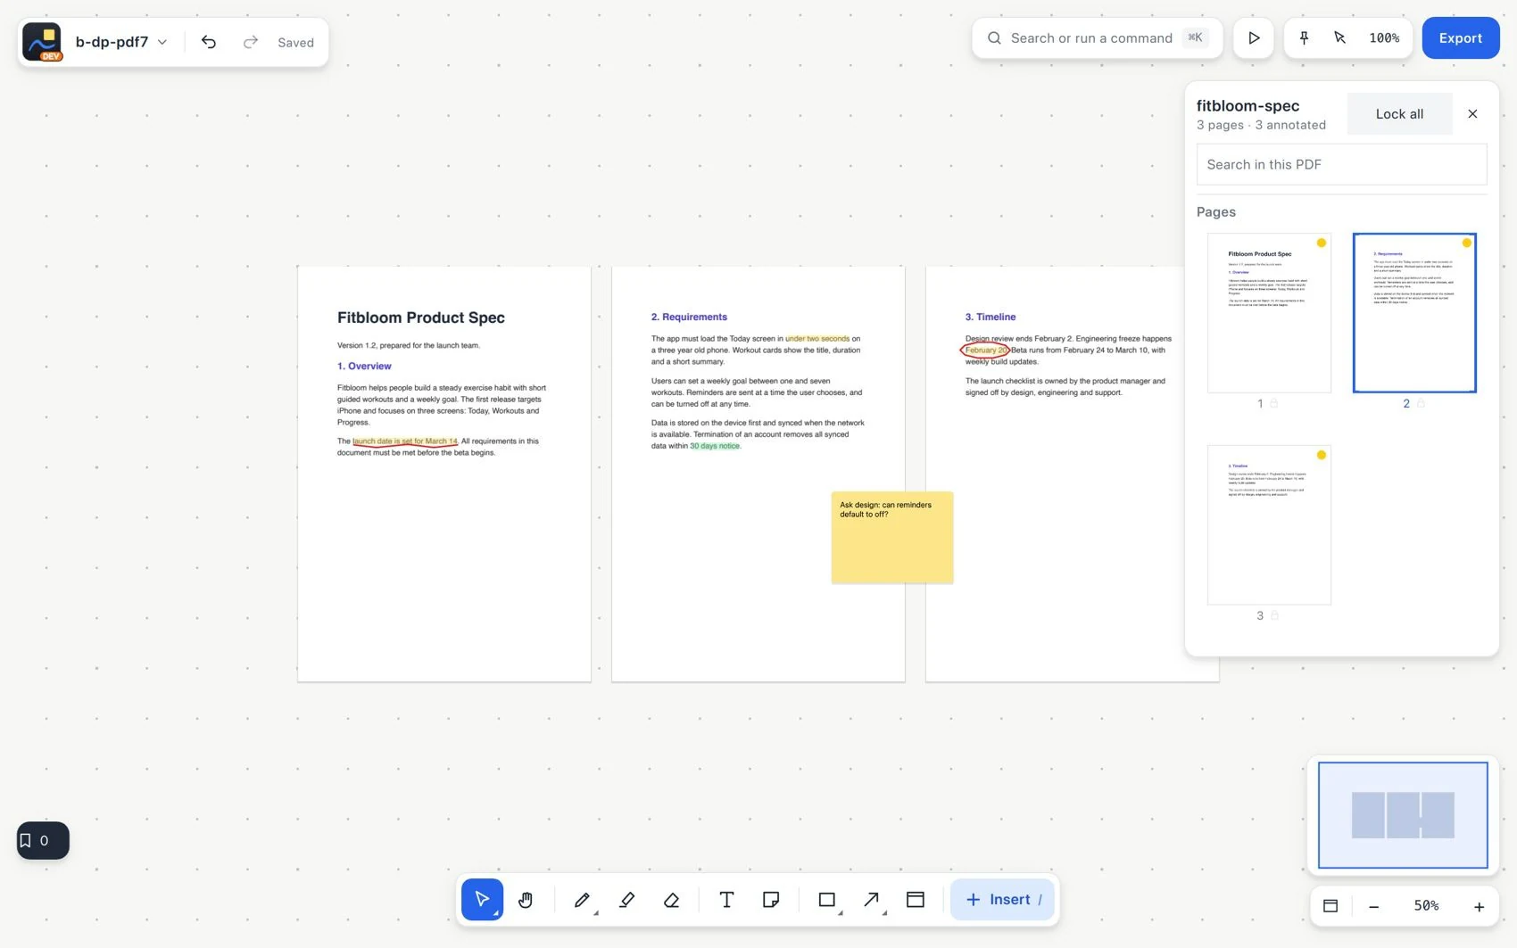
Task: Toggle the lock on page 3 thumbnail
Action: (1274, 615)
